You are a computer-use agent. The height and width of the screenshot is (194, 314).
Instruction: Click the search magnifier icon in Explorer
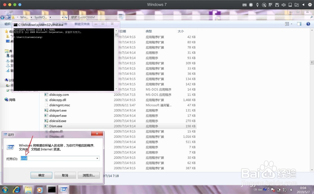point(311,17)
